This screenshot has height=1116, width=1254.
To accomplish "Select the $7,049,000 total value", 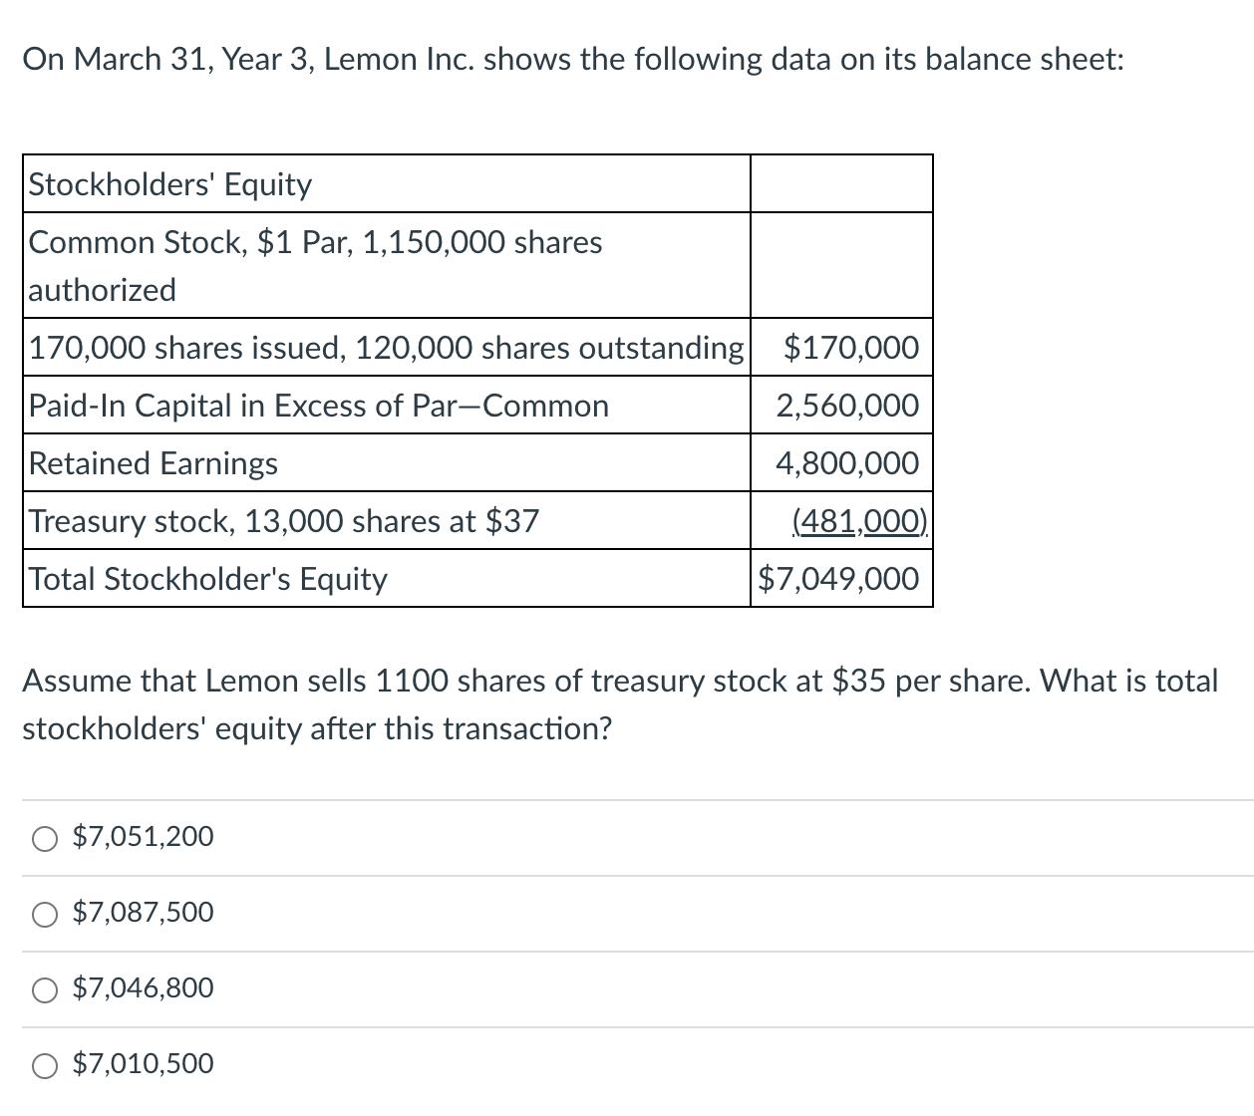I will pyautogui.click(x=838, y=579).
